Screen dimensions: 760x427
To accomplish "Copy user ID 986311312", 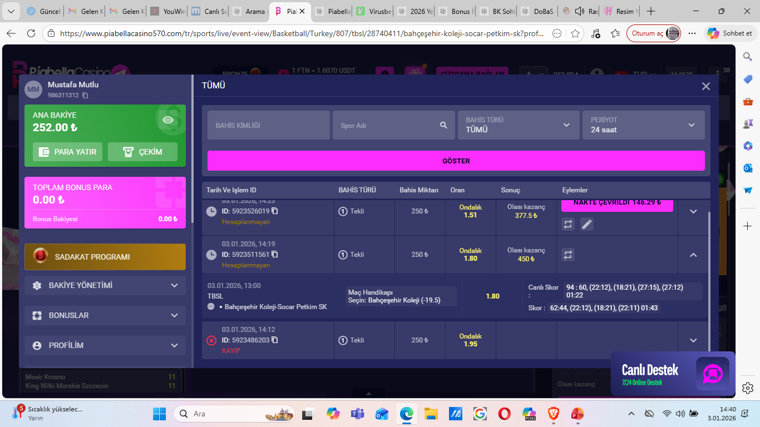I will point(85,96).
